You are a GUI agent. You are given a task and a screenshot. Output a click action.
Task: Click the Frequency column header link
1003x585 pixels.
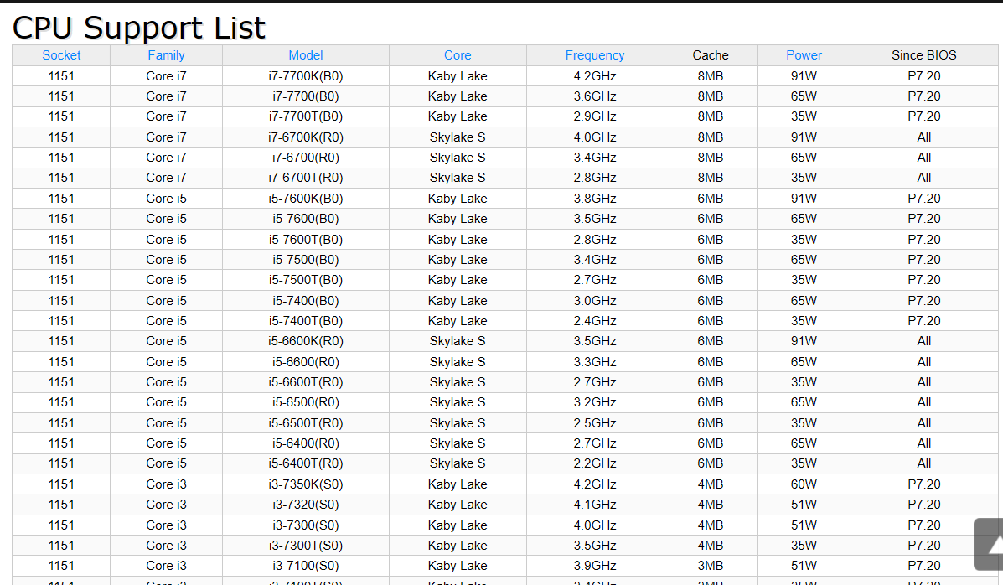coord(595,55)
